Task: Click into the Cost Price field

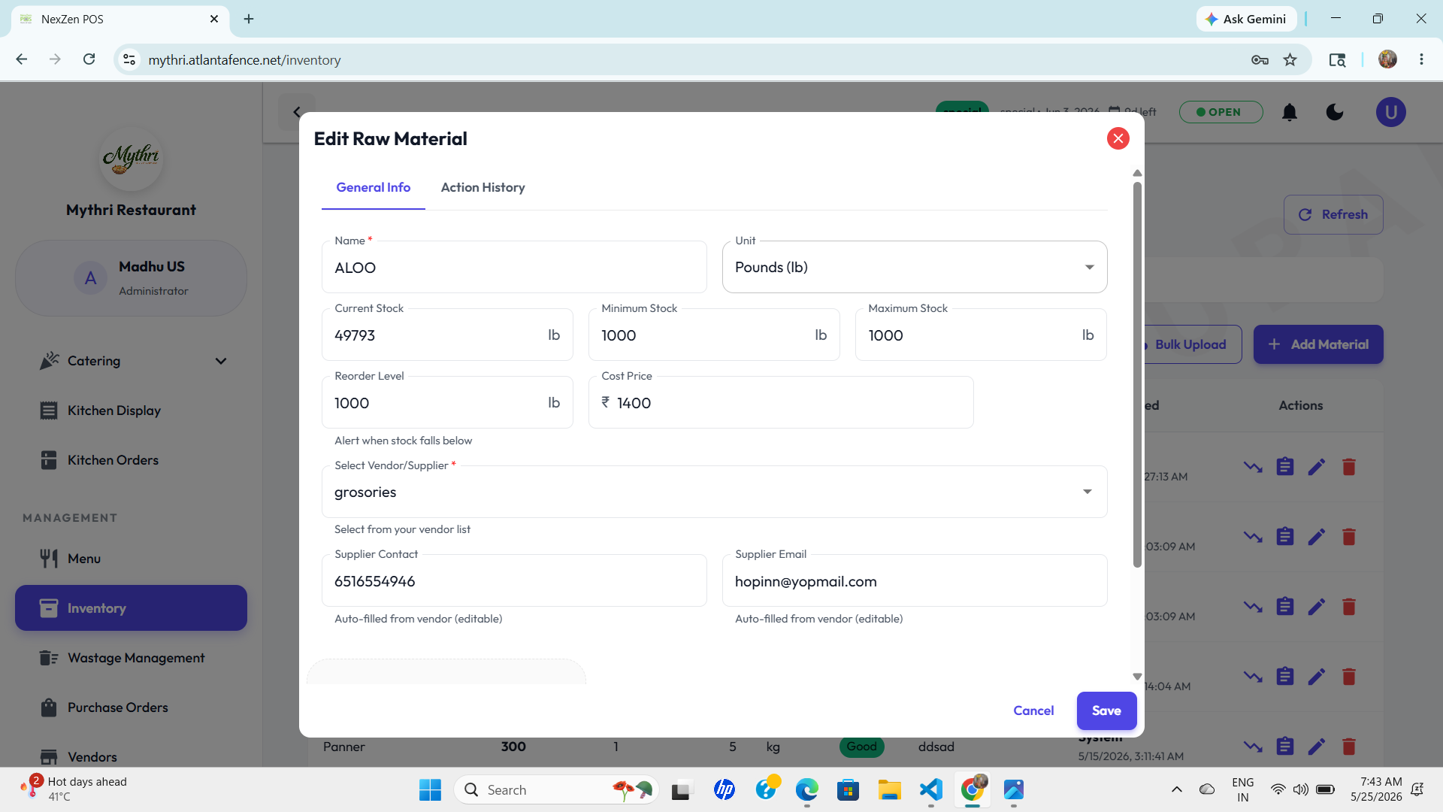Action: tap(781, 402)
